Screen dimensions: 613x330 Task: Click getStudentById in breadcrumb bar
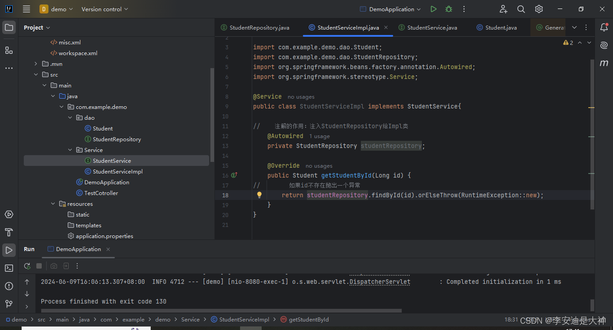[x=305, y=320]
